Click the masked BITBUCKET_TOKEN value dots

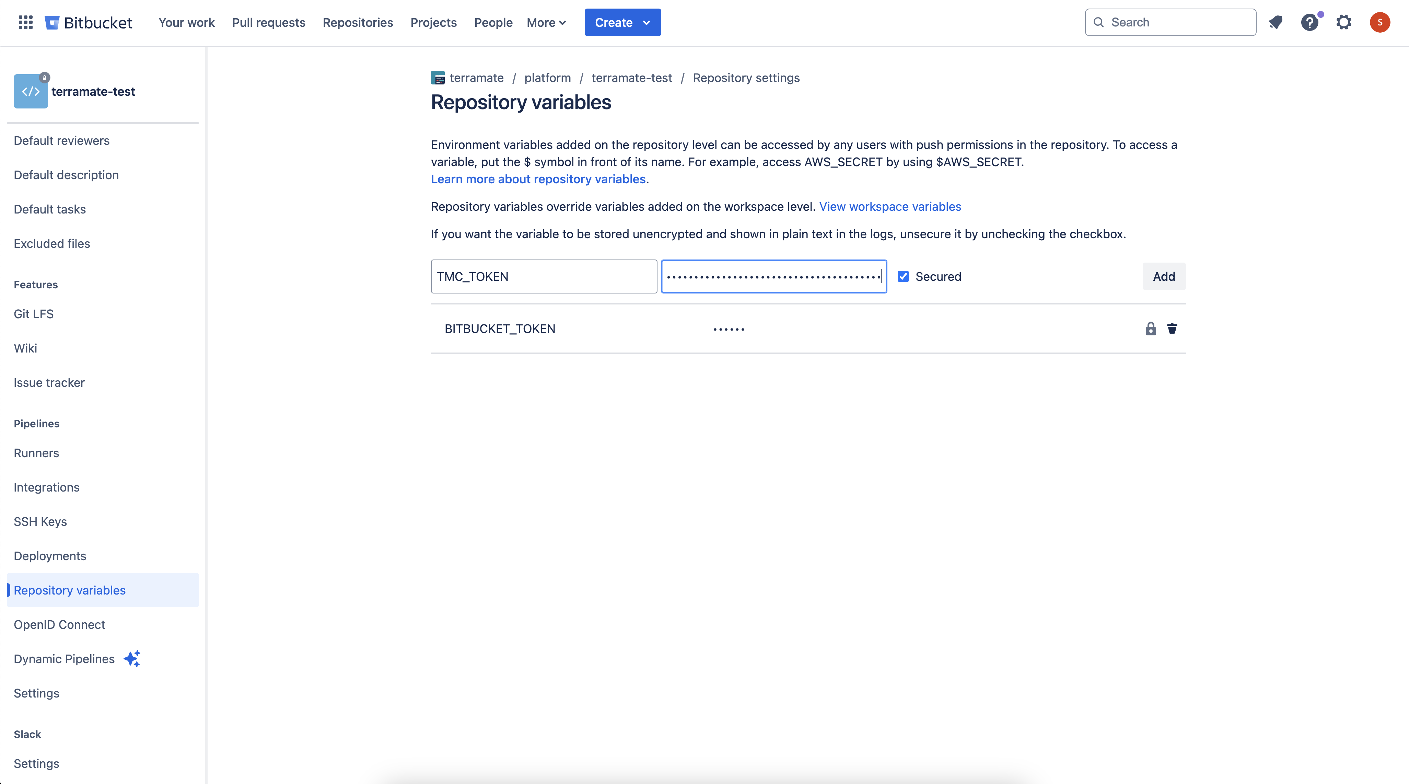coord(729,330)
